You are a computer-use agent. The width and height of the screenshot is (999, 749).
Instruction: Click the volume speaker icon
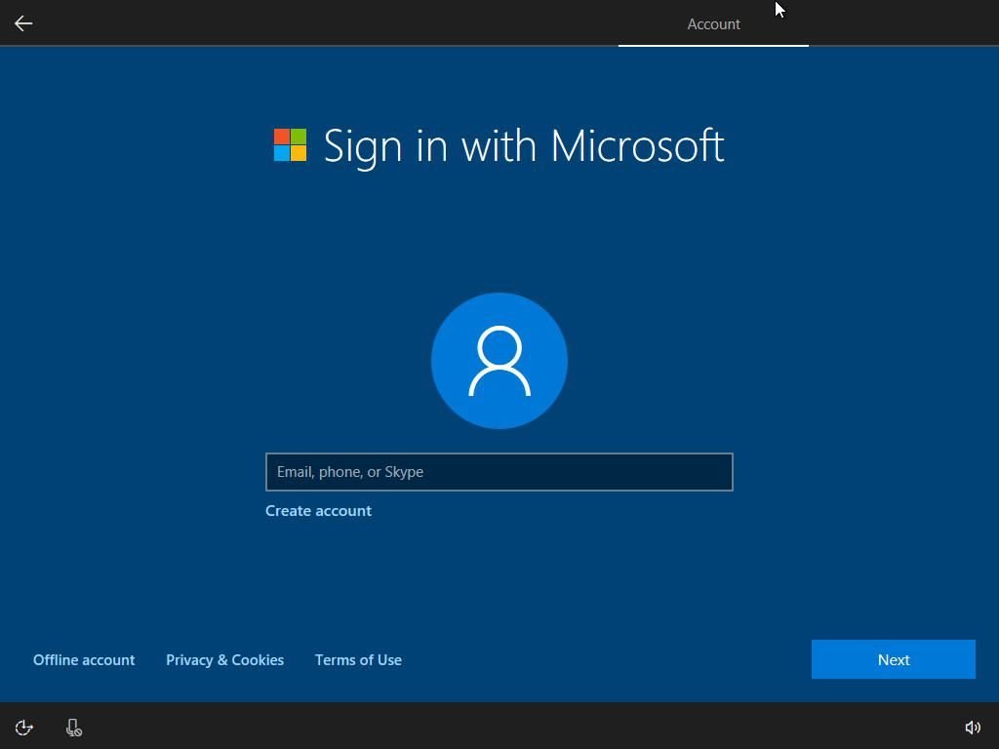click(x=972, y=728)
